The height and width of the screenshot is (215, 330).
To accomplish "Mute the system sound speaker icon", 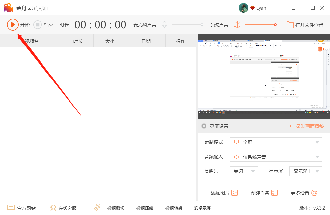I will 237,25.
